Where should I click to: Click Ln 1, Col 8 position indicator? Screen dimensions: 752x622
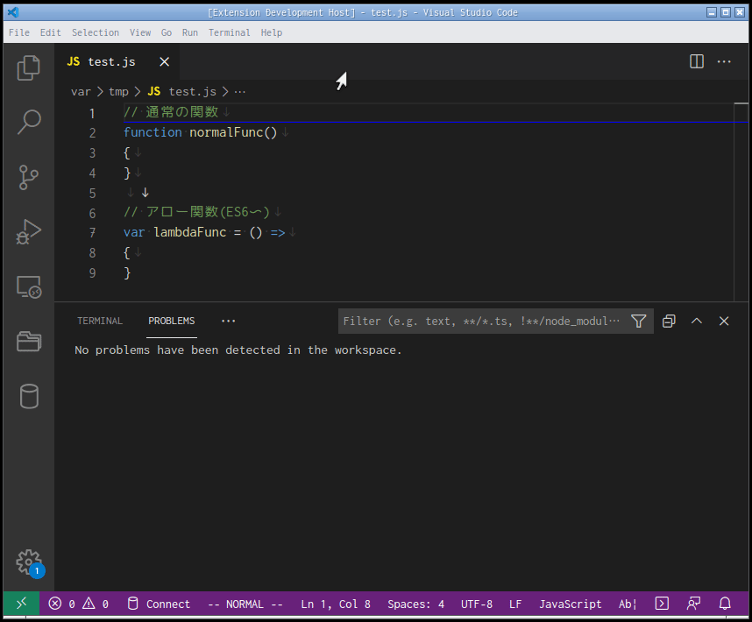point(336,604)
